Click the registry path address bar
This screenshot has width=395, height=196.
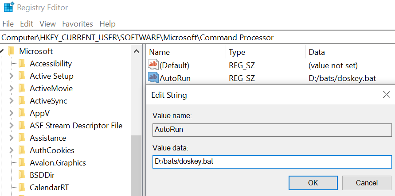pos(198,38)
